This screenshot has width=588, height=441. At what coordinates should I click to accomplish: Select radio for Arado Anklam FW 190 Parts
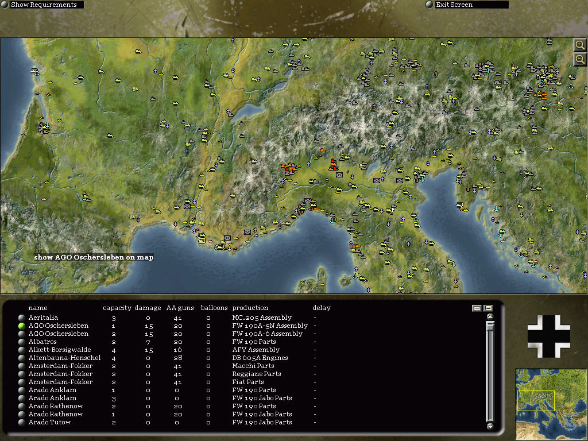point(22,390)
